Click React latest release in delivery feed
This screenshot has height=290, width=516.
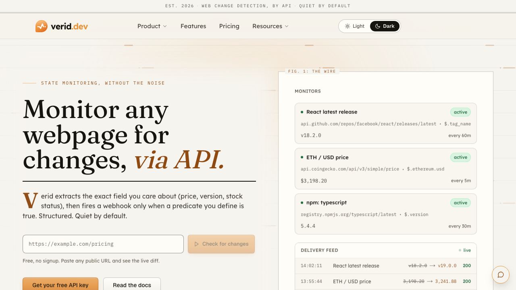point(356,266)
